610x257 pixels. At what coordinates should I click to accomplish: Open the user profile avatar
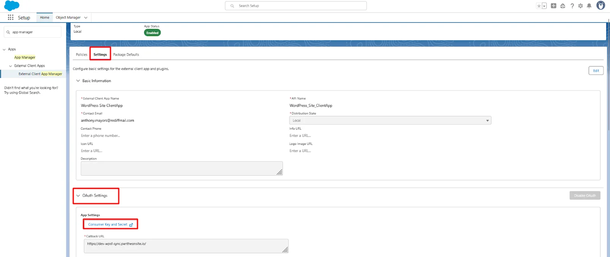[x=600, y=5]
